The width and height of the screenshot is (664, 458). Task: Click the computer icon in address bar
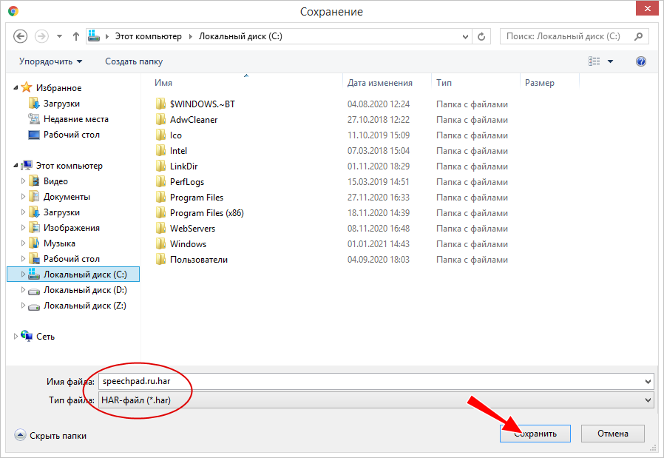[94, 36]
